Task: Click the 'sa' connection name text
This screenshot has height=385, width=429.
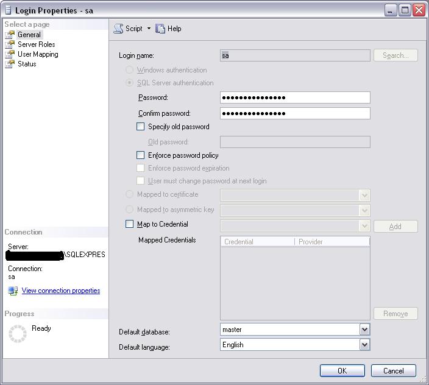Action: pos(12,277)
